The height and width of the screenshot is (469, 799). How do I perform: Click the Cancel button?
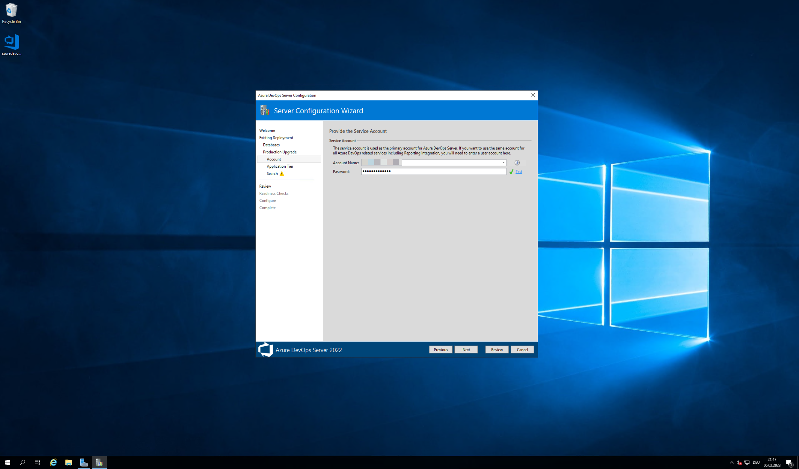522,349
